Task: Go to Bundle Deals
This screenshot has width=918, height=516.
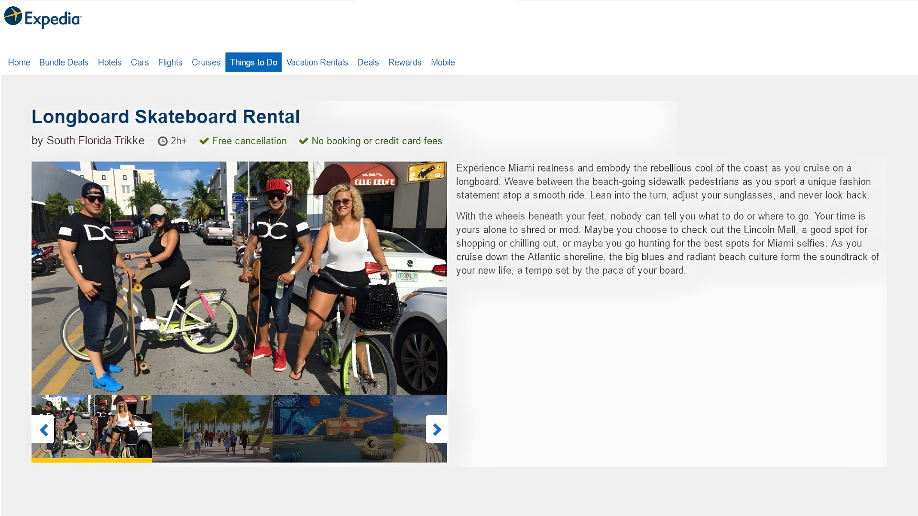Action: click(64, 63)
